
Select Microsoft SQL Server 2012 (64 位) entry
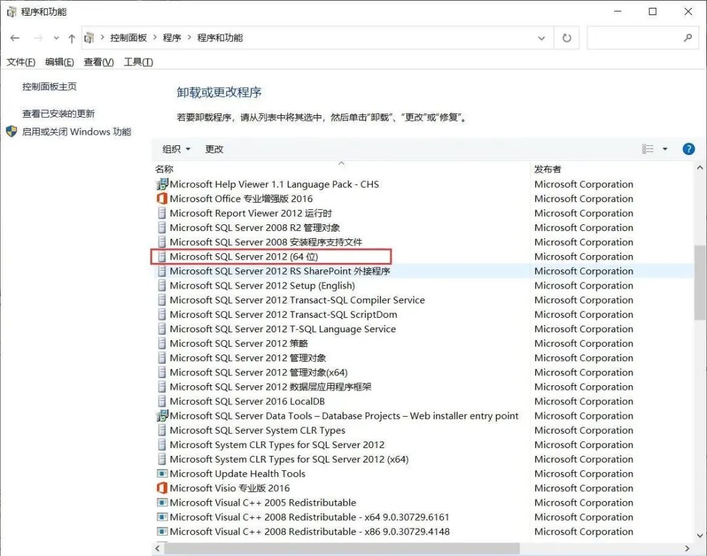pos(244,256)
